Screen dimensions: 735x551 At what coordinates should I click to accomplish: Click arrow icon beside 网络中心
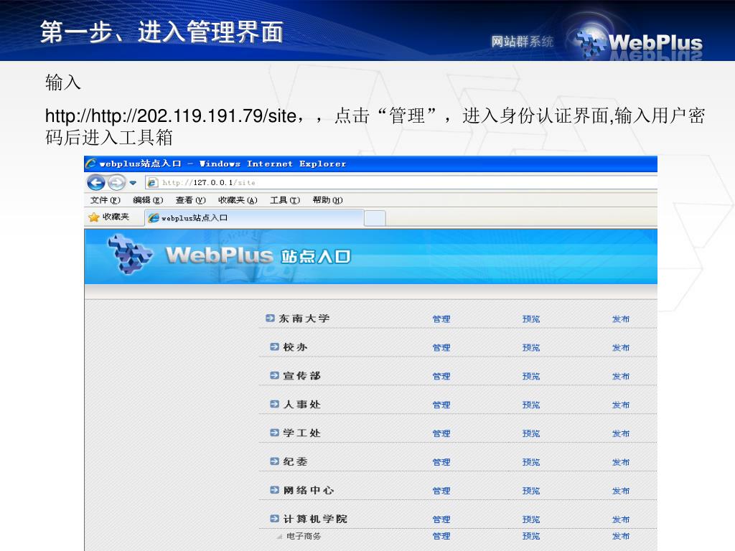tap(275, 490)
